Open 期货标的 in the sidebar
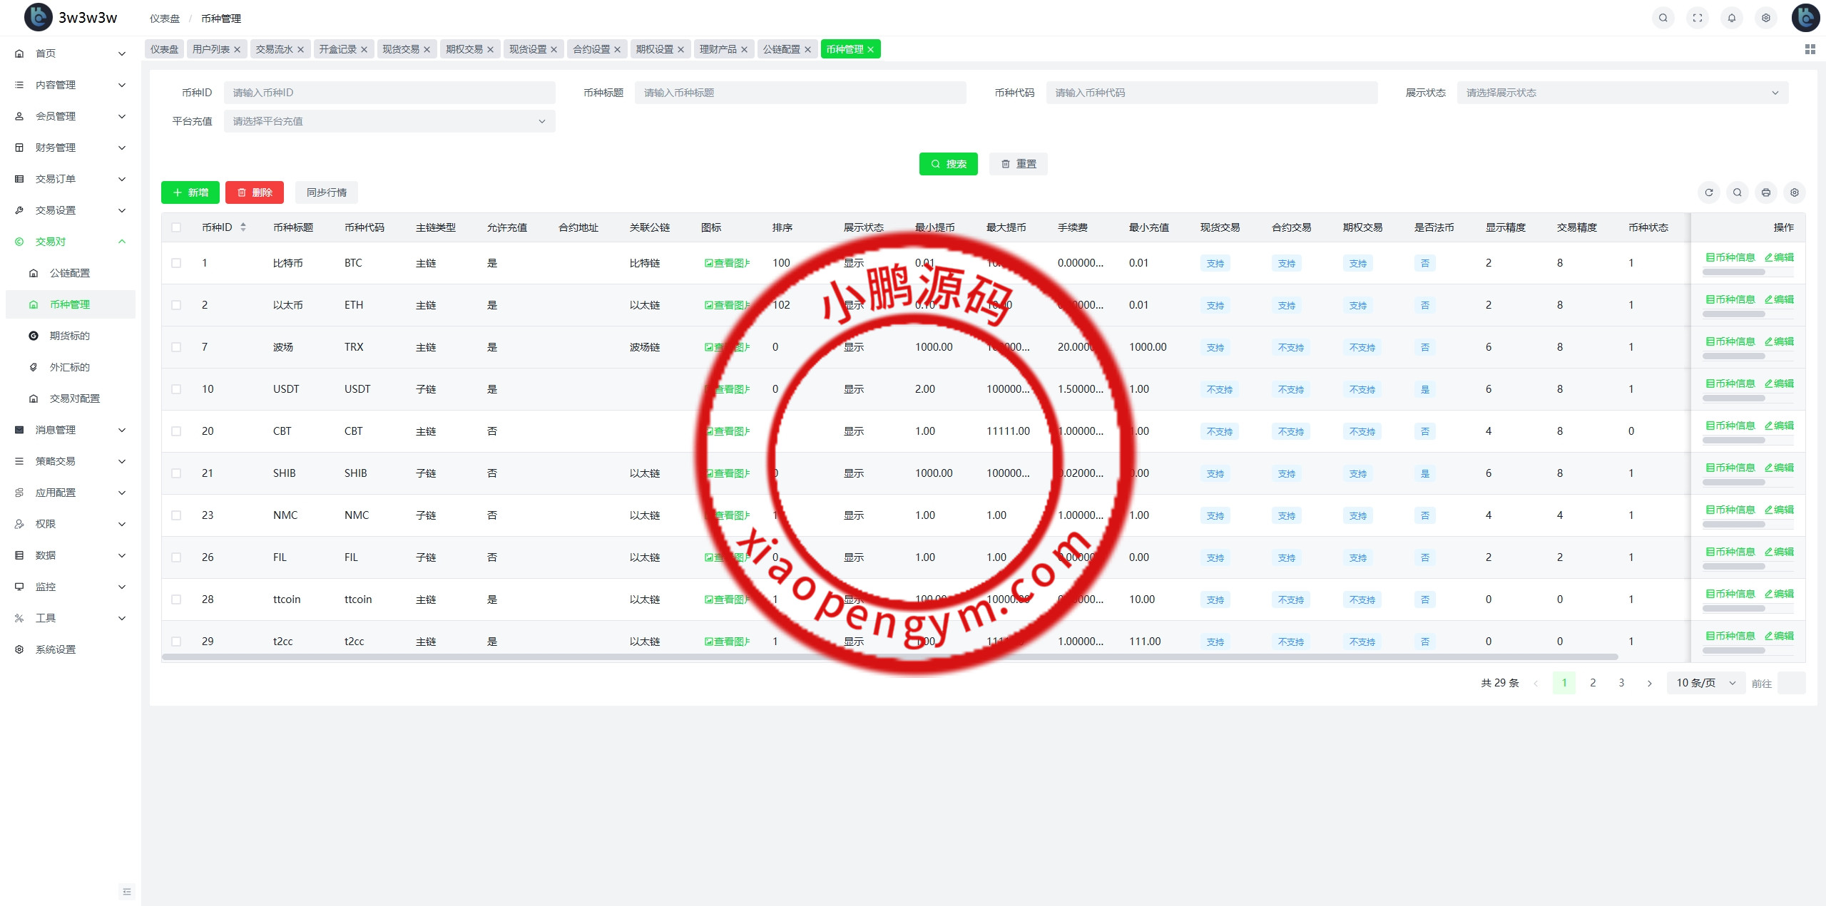Viewport: 1826px width, 906px height. tap(69, 336)
